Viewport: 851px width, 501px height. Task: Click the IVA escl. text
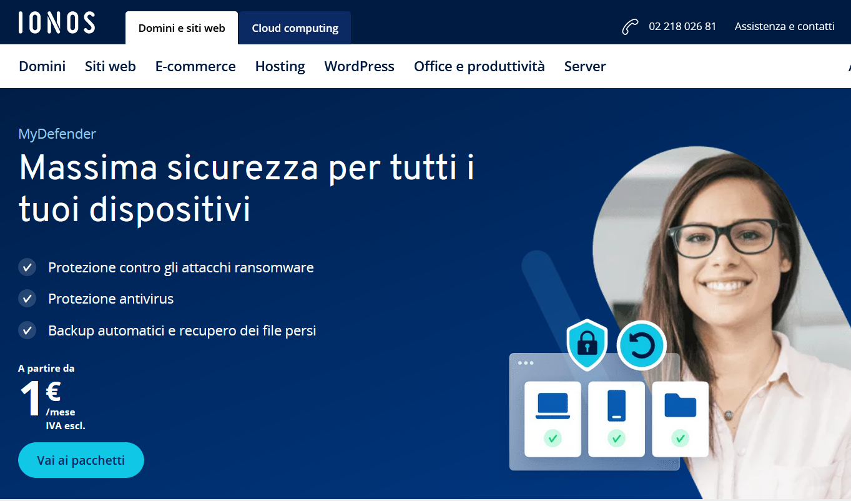[x=66, y=426]
